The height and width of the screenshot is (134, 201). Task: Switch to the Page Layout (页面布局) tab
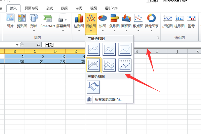coord(31,8)
